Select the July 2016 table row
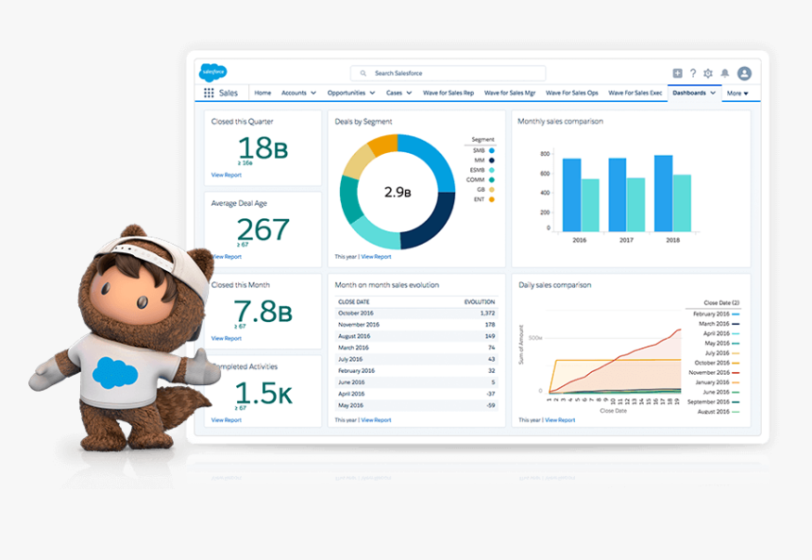The width and height of the screenshot is (812, 560). click(416, 359)
